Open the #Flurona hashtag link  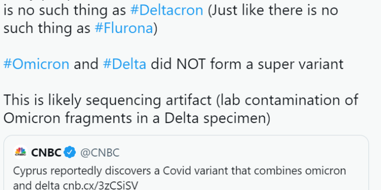coord(123,28)
